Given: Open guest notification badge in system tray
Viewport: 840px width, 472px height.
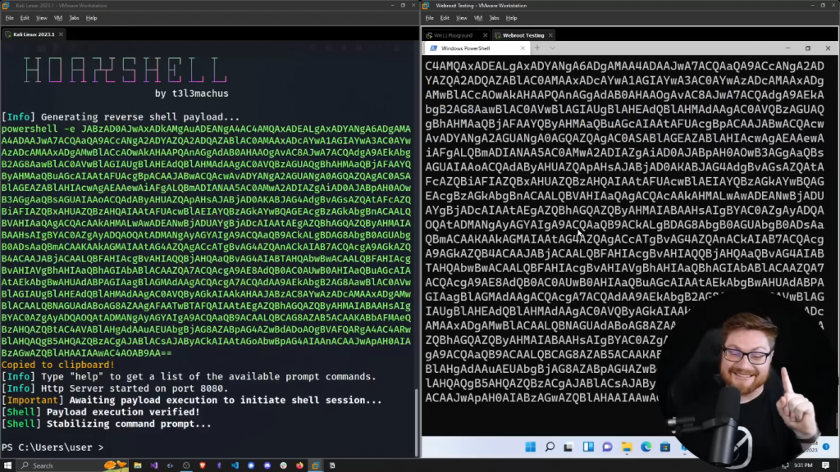Looking at the screenshot, I should [x=825, y=447].
